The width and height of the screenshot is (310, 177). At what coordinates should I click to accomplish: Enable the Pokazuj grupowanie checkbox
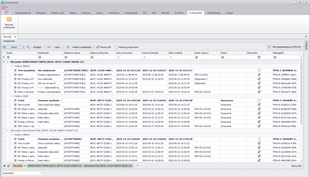point(117,47)
